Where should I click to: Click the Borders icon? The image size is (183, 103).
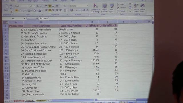click(x=29, y=11)
